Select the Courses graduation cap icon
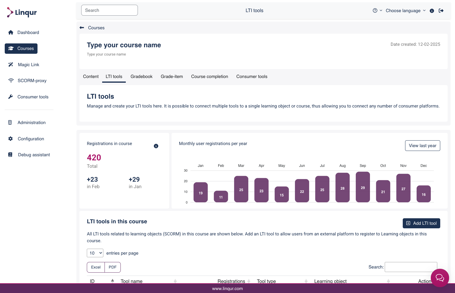 click(11, 48)
